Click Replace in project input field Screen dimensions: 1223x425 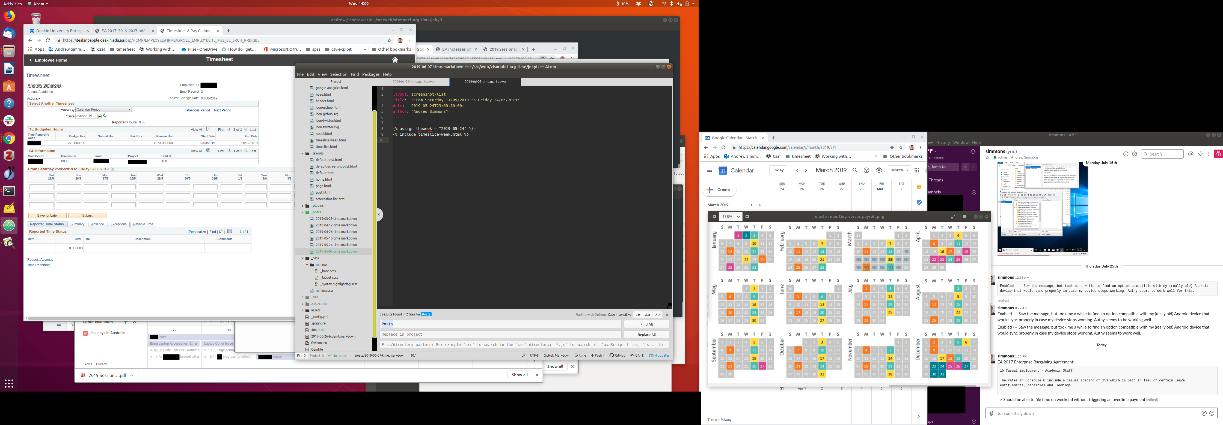pos(500,335)
